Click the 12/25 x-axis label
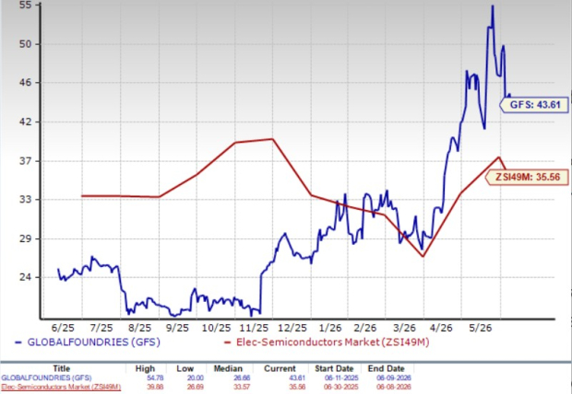The width and height of the screenshot is (572, 394). (292, 328)
